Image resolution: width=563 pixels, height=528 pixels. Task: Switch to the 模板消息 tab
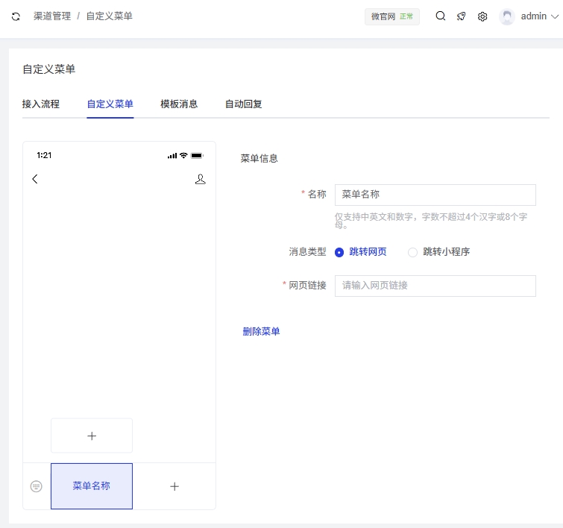179,104
